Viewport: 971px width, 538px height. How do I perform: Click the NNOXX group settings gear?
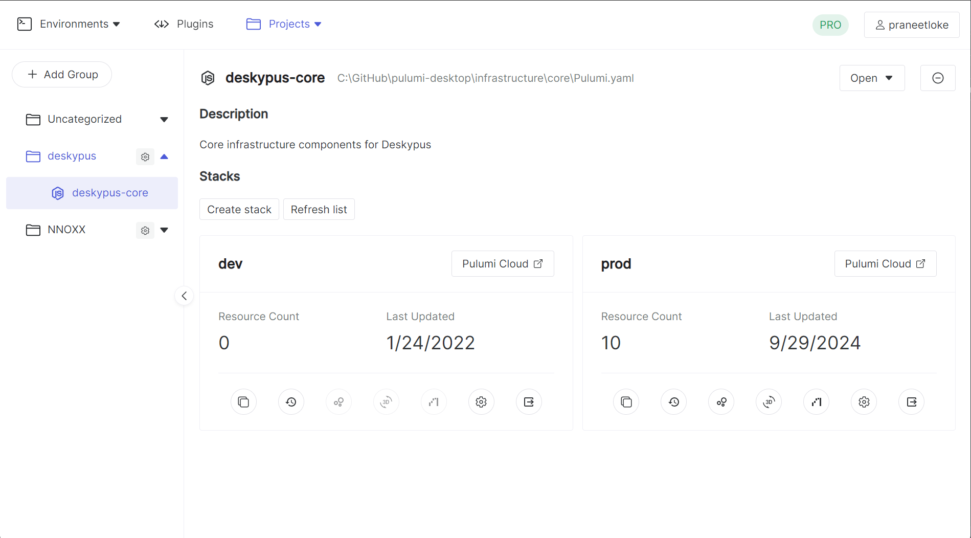[x=145, y=231]
